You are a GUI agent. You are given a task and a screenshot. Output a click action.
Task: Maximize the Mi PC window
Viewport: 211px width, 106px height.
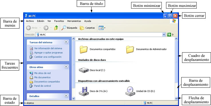(x=170, y=16)
